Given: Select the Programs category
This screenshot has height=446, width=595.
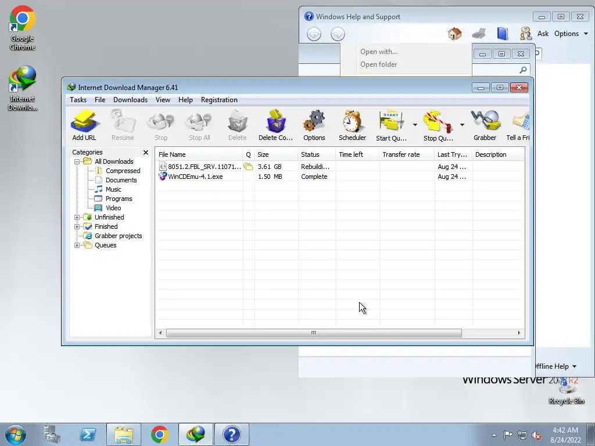Looking at the screenshot, I should (119, 199).
